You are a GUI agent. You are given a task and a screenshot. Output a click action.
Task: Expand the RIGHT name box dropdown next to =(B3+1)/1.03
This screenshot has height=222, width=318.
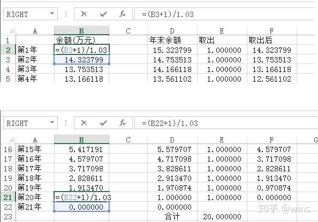(x=52, y=13)
